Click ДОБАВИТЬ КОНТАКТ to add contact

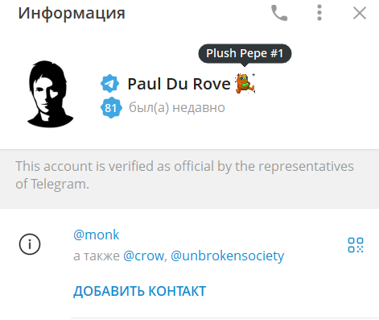point(139,291)
